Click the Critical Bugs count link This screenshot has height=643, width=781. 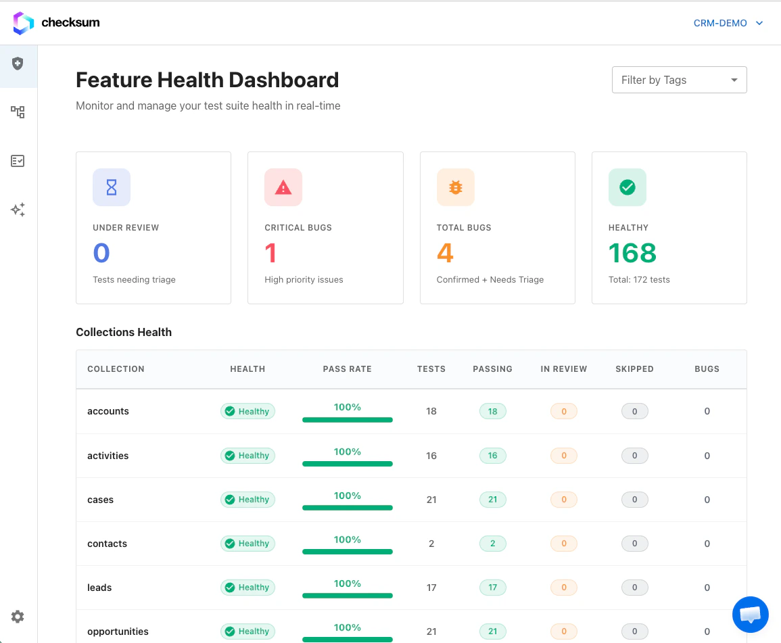pos(270,252)
